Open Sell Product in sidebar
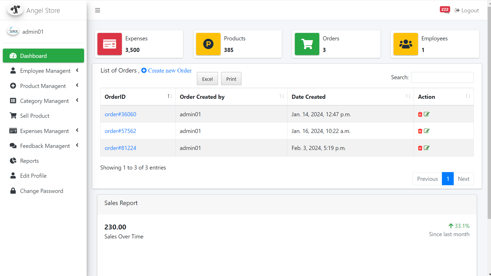The width and height of the screenshot is (491, 276). 43,116
